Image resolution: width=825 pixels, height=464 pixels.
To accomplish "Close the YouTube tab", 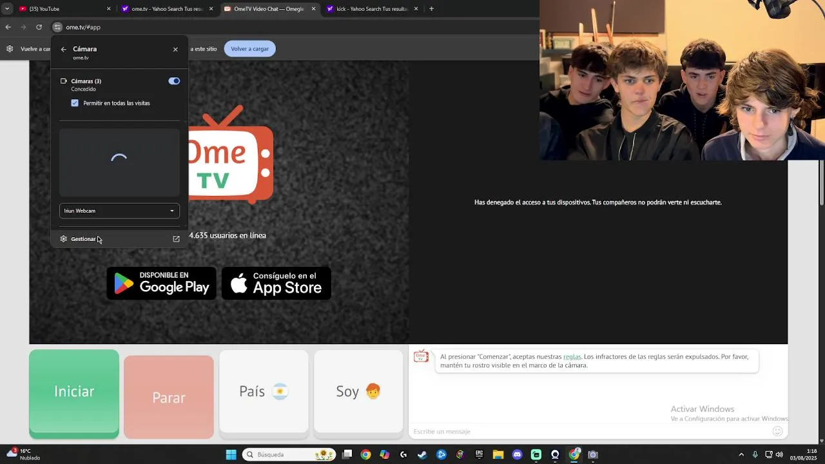I will 108,9.
